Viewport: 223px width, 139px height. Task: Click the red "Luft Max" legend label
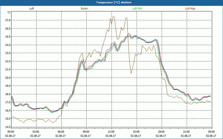(190, 9)
